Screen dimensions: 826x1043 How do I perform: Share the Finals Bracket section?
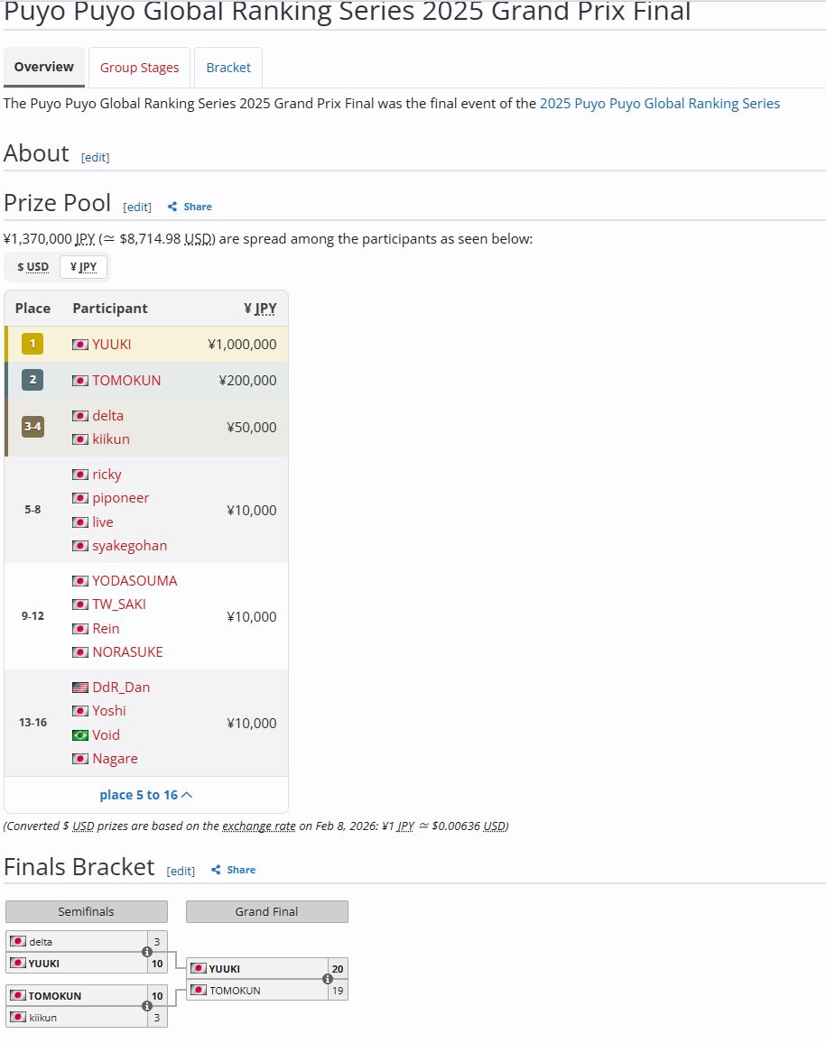point(234,870)
